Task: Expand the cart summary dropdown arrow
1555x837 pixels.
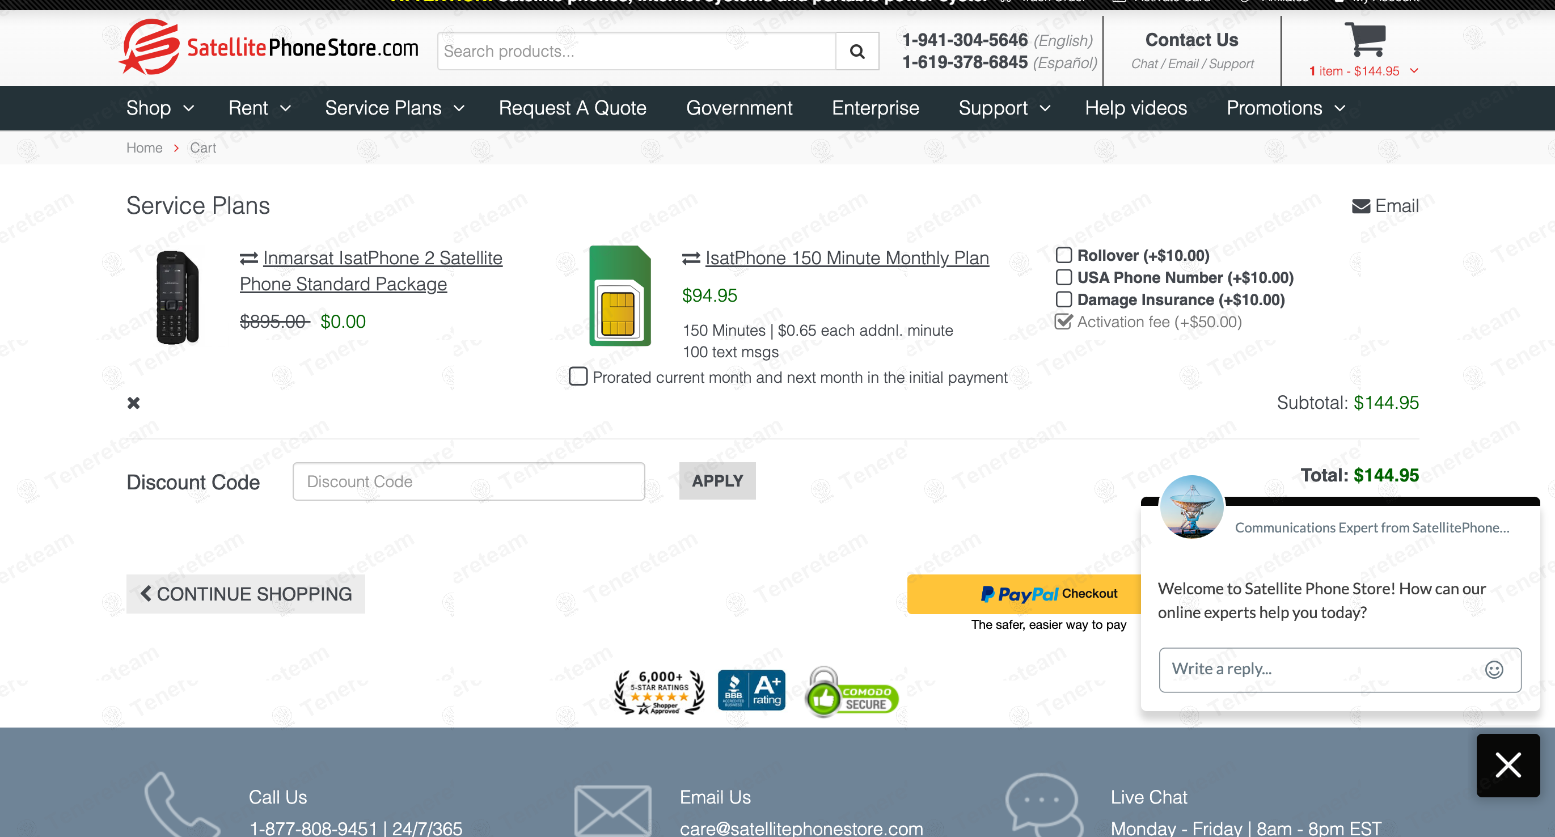Action: (1413, 71)
